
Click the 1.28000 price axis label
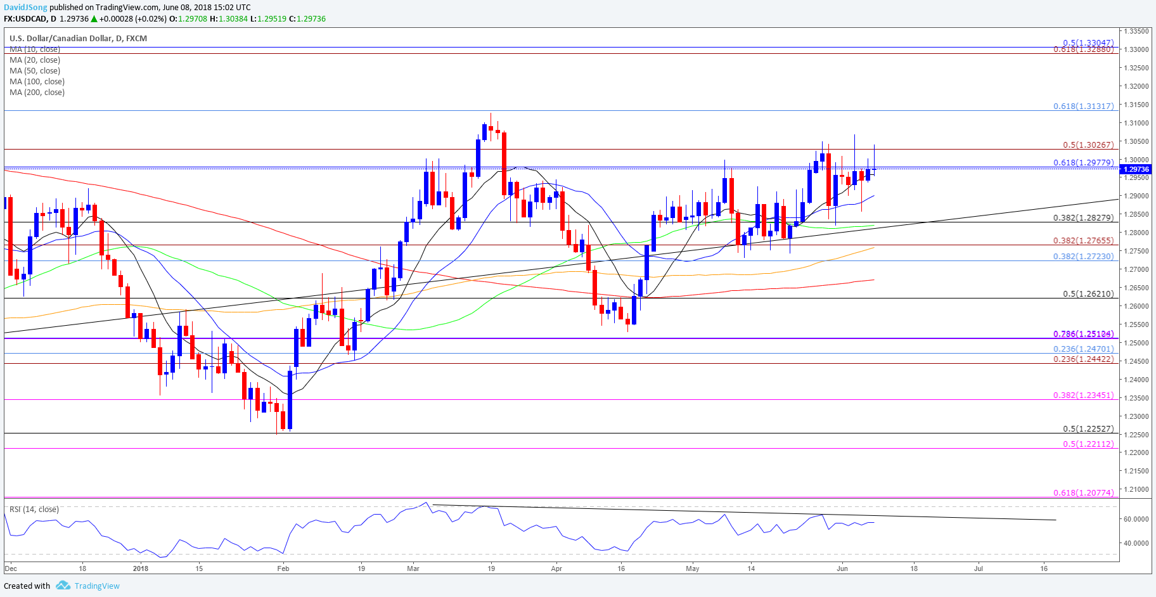click(1137, 233)
